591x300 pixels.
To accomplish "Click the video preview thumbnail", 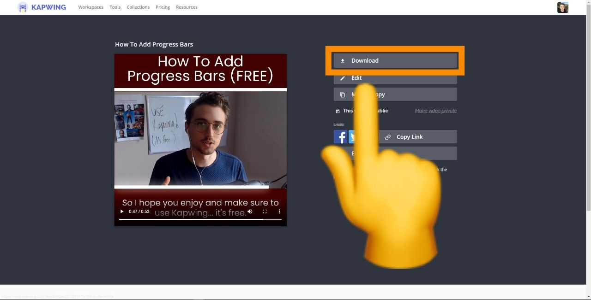I will click(x=200, y=140).
